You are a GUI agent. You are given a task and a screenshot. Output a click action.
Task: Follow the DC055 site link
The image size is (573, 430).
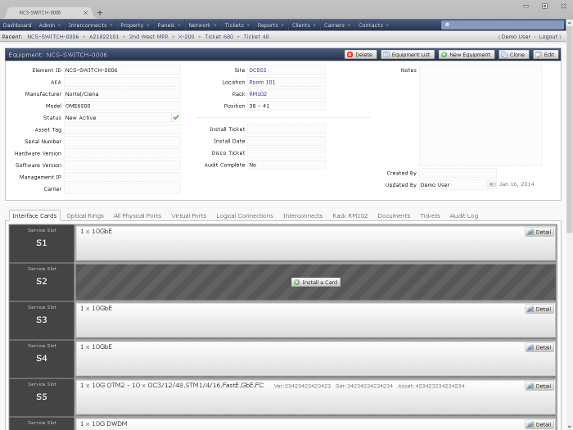point(258,70)
